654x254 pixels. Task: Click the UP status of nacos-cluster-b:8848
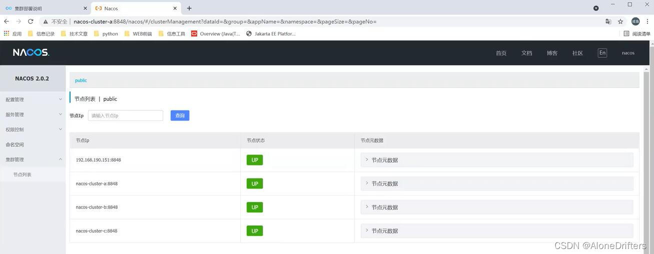(x=255, y=207)
